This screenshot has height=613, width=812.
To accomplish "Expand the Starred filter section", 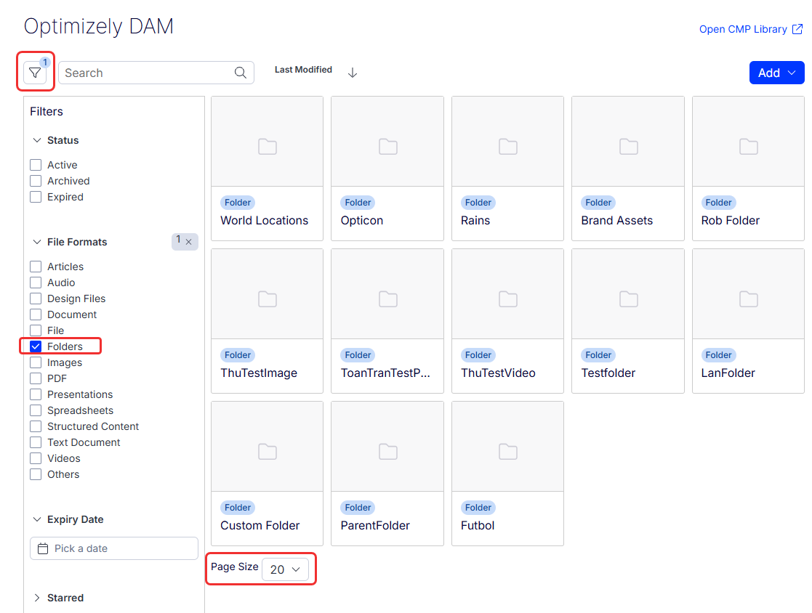I will click(37, 598).
